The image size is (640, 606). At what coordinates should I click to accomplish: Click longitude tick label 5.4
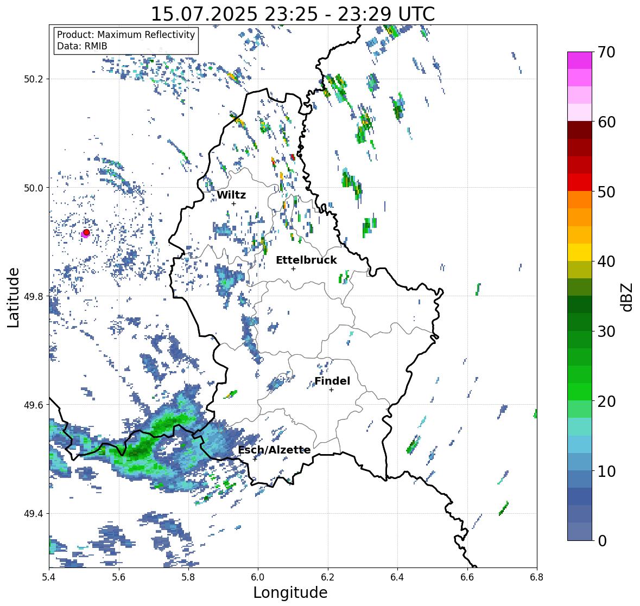click(49, 577)
